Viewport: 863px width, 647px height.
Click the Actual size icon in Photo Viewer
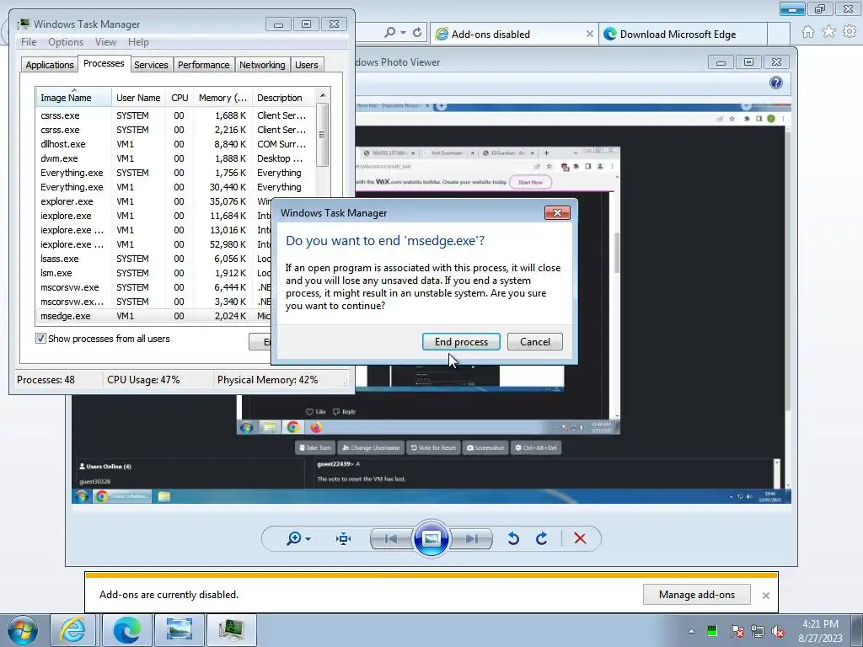[x=344, y=538]
